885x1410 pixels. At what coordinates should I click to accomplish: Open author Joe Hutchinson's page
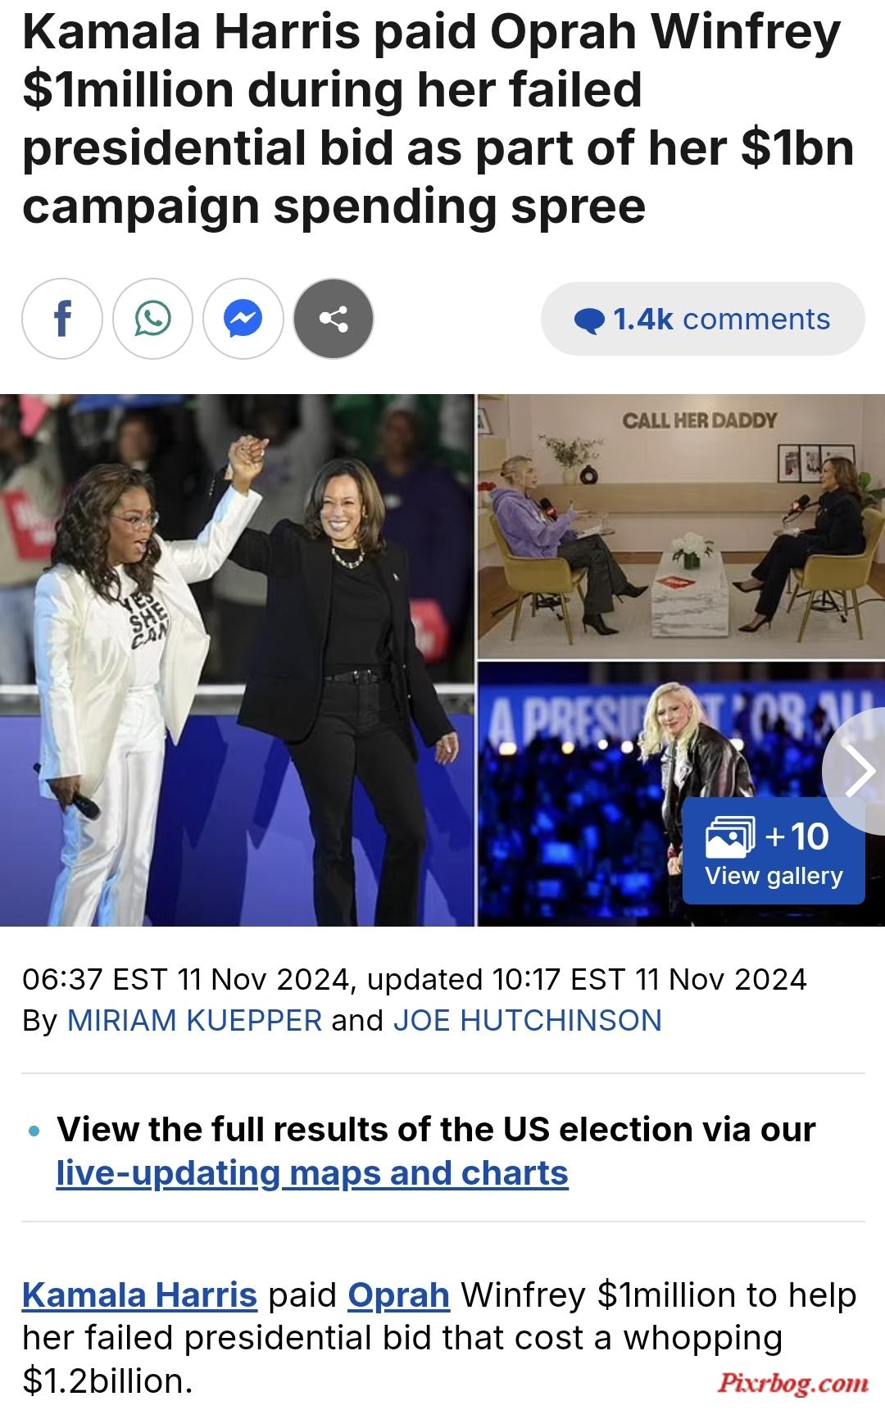coord(527,1020)
